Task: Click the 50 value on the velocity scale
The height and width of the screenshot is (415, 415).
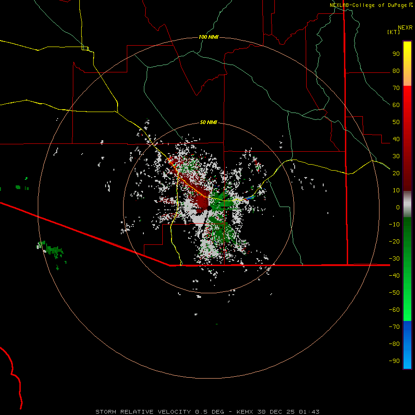Action: (396, 122)
